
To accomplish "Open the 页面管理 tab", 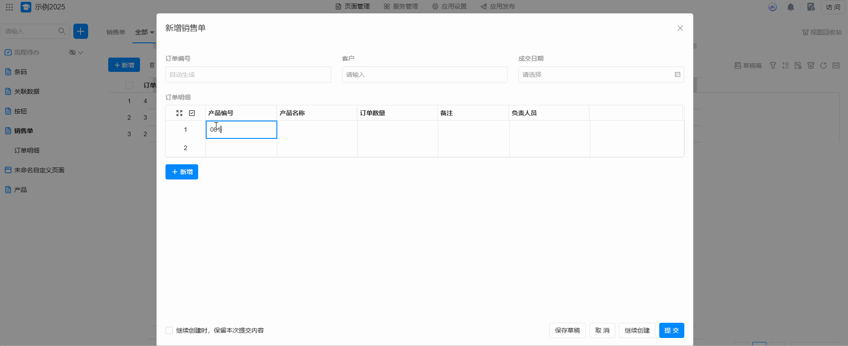I will (352, 7).
